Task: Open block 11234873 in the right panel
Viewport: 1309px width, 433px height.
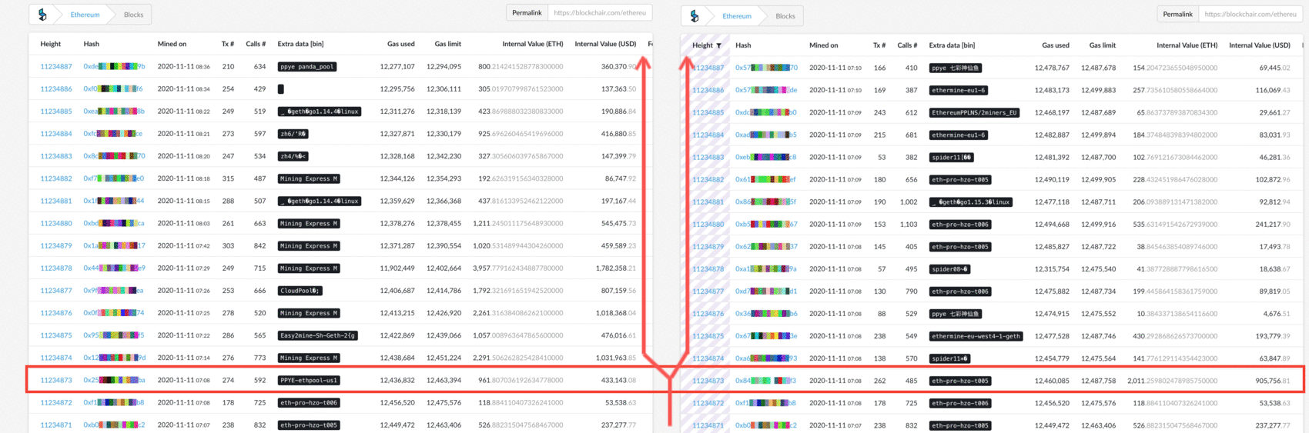Action: pos(708,381)
